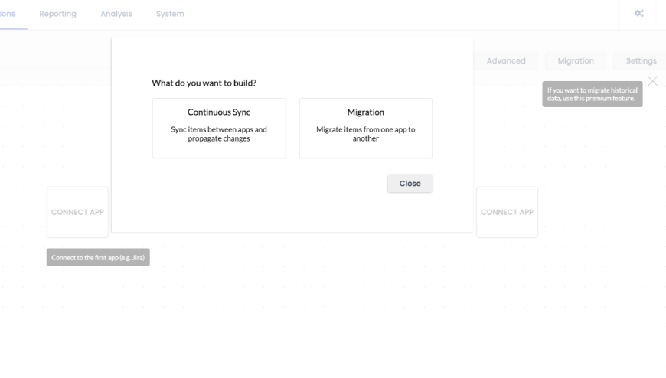Click the right CONNECT APP box
Viewport: 666px width, 378px height.
(507, 212)
